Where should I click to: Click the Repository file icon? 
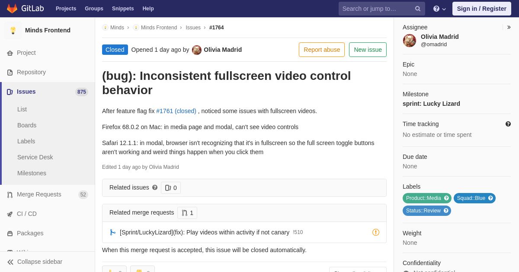tap(10, 73)
